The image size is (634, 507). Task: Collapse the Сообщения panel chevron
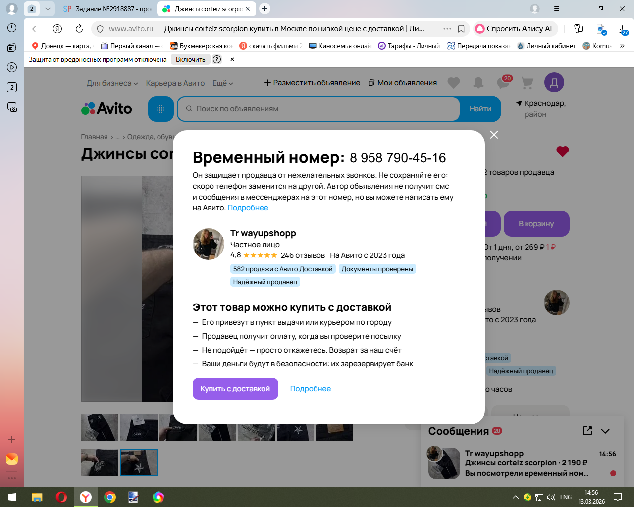(605, 431)
